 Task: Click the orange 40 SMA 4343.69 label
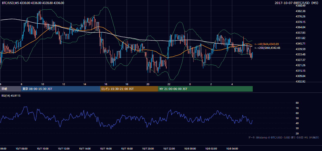coord(267,44)
